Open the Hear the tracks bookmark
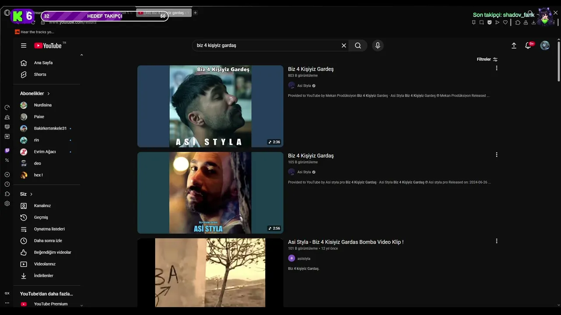 pyautogui.click(x=35, y=32)
